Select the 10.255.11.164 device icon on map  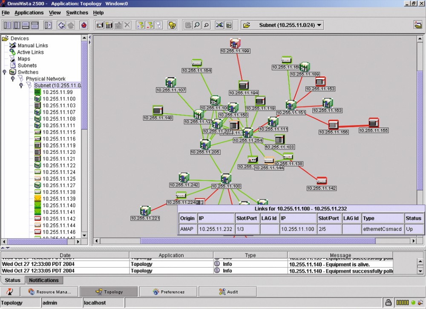197,63
